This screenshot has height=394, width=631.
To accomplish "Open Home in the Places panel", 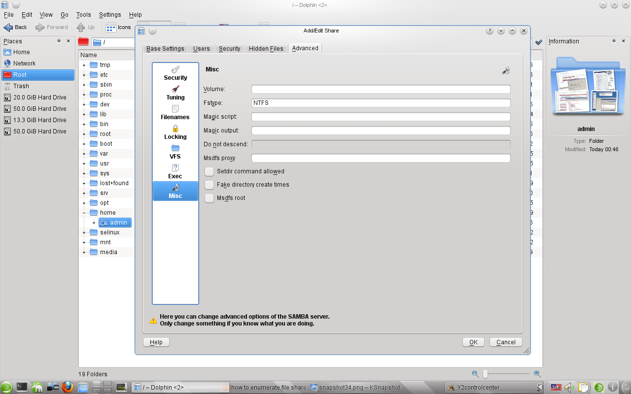I will (38, 52).
